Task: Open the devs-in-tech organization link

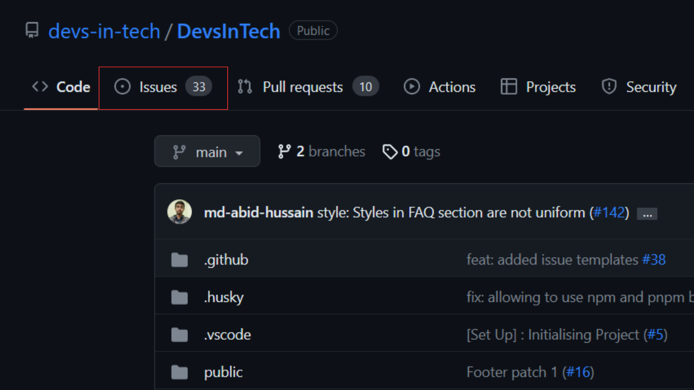Action: coord(104,31)
